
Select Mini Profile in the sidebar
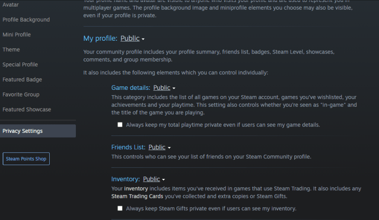click(x=16, y=35)
